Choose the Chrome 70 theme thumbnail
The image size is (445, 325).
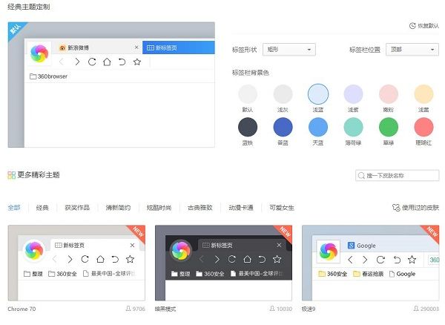(x=76, y=262)
